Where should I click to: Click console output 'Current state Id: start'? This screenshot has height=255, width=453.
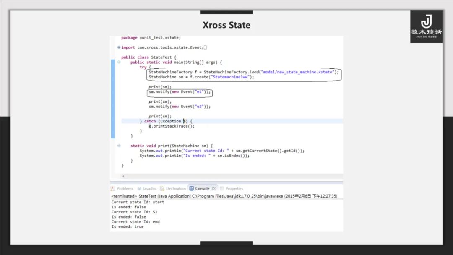coord(138,202)
